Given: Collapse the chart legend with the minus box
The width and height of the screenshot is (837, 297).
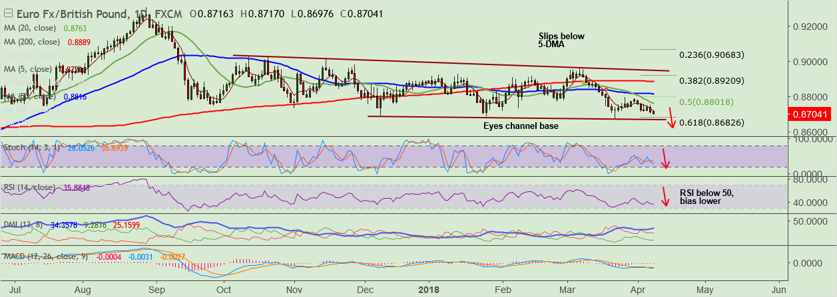Looking at the screenshot, I should pyautogui.click(x=8, y=14).
